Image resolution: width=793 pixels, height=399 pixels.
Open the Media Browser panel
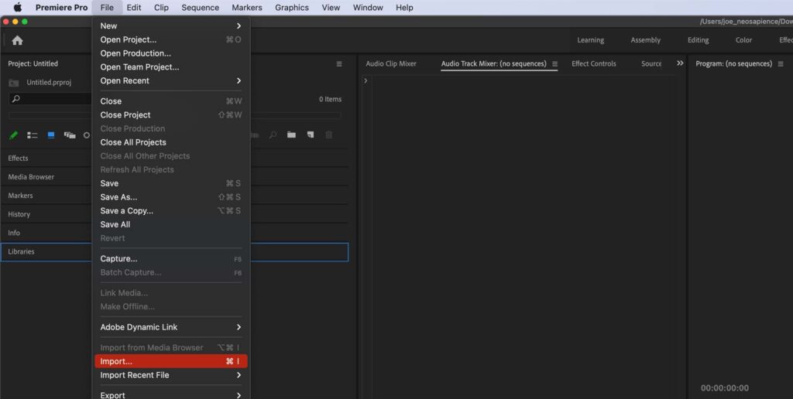(x=31, y=177)
